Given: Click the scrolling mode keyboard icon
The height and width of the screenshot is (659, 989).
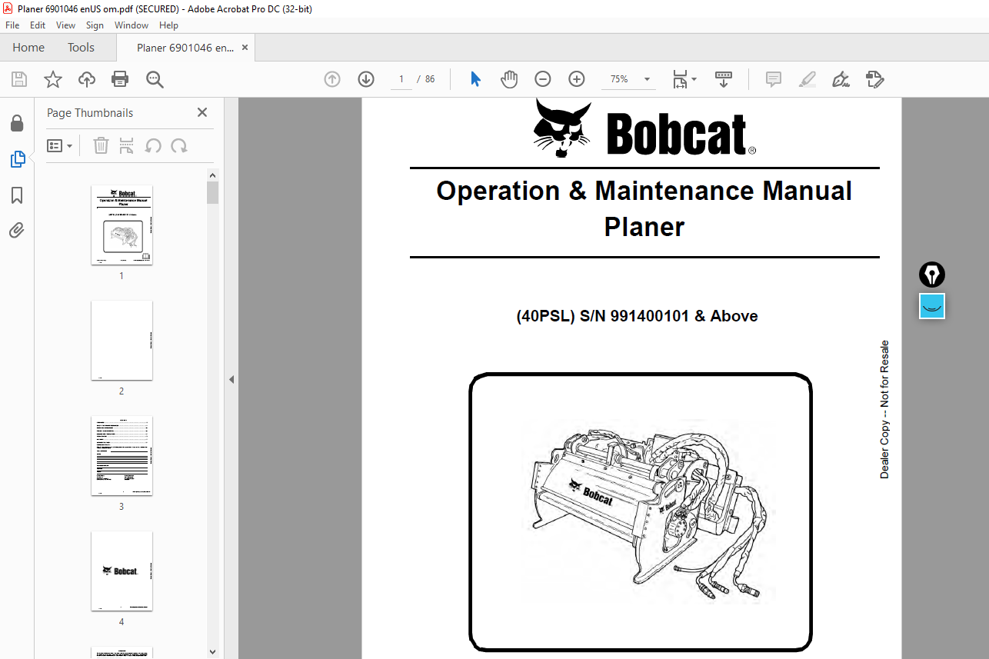Looking at the screenshot, I should pos(723,79).
